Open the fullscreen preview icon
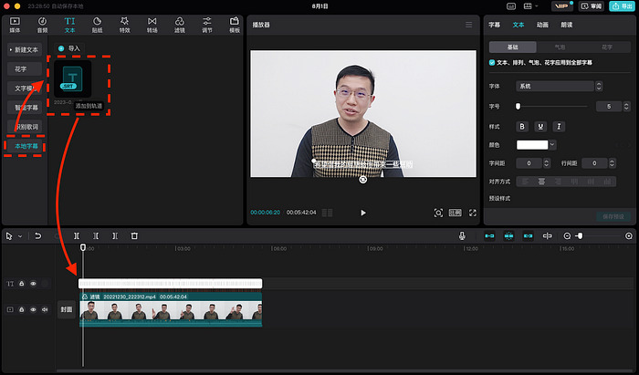The image size is (639, 375). [472, 213]
